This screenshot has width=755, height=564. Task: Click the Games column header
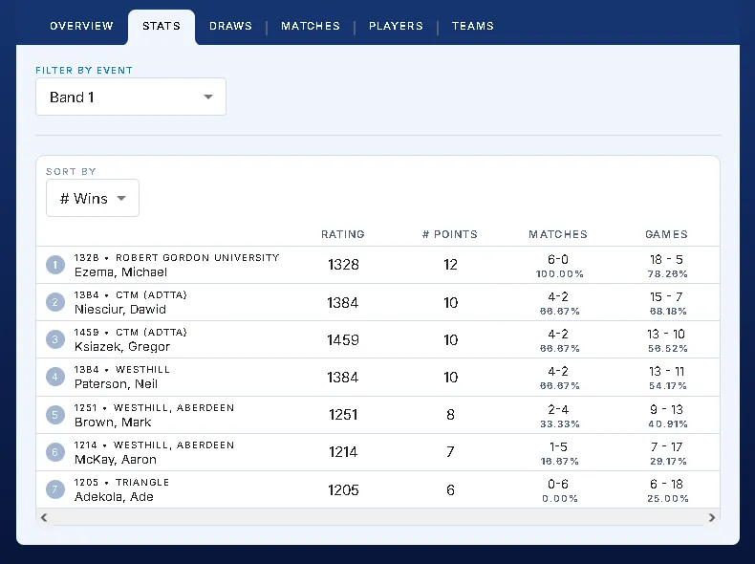(x=666, y=234)
